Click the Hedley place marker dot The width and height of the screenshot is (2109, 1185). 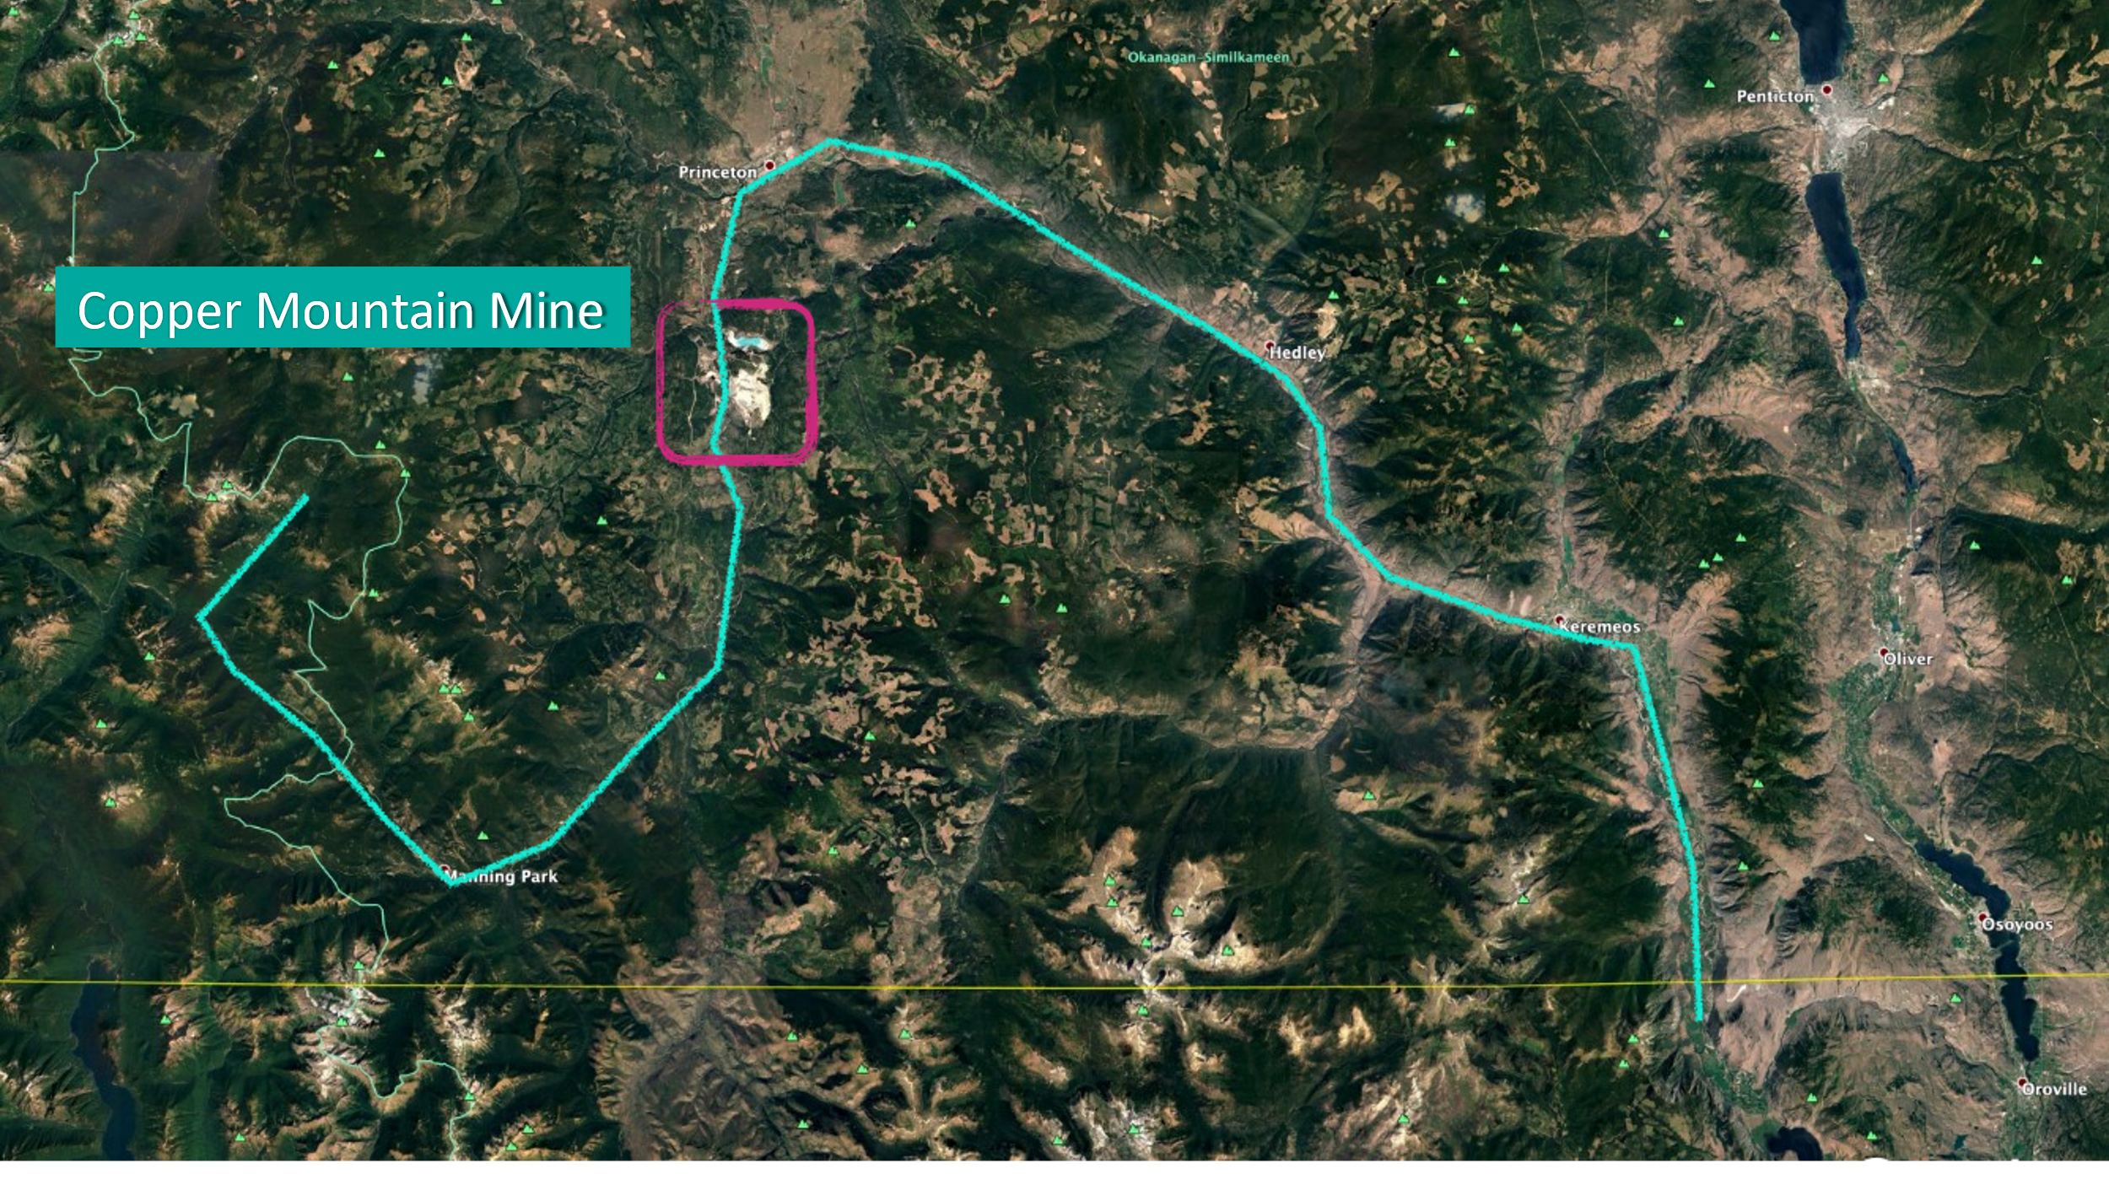[x=1270, y=346]
